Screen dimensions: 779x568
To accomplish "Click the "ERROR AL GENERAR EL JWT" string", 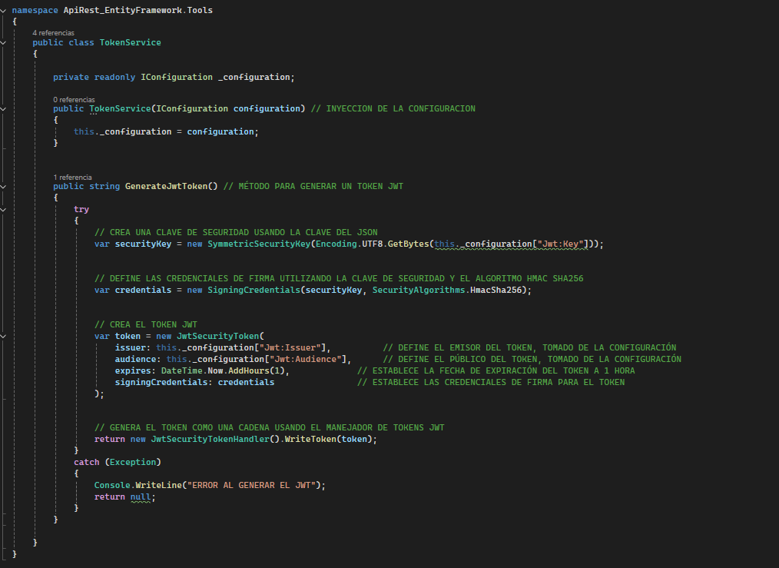I will (x=251, y=486).
